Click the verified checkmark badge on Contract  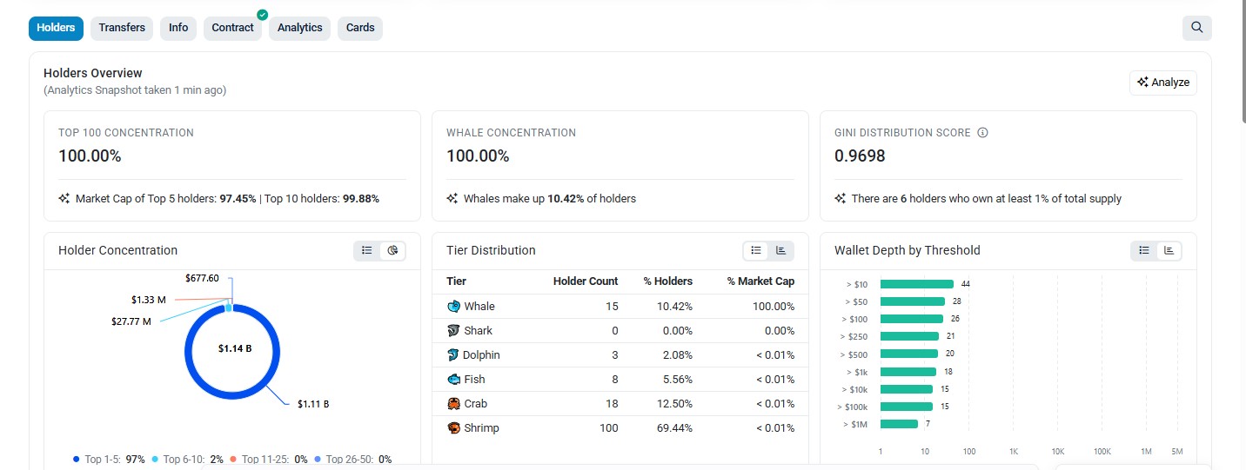point(262,15)
